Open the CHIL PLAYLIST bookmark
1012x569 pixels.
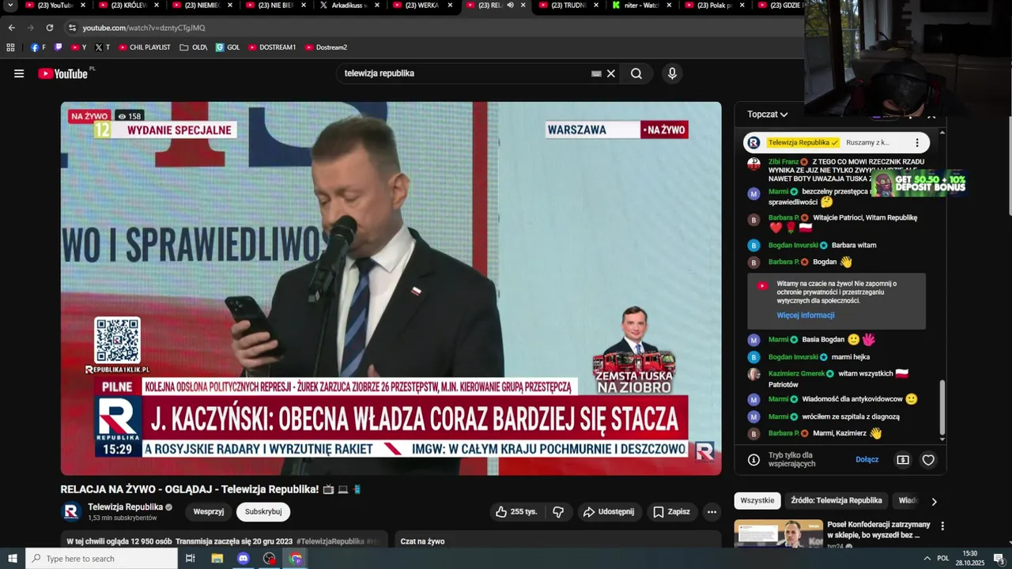coord(145,47)
